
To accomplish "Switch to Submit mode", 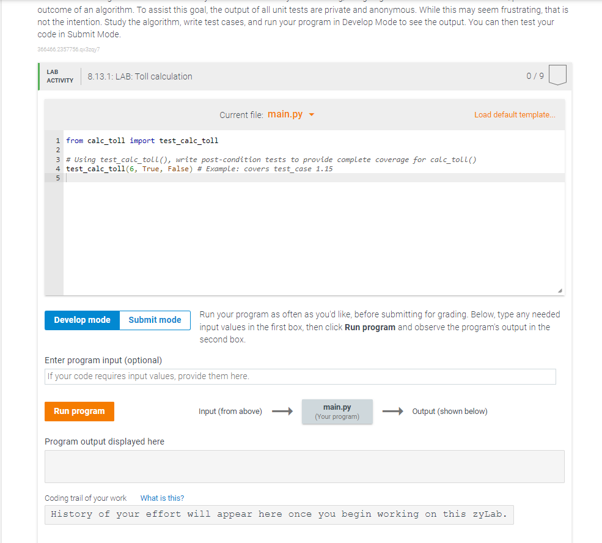I will click(x=155, y=320).
